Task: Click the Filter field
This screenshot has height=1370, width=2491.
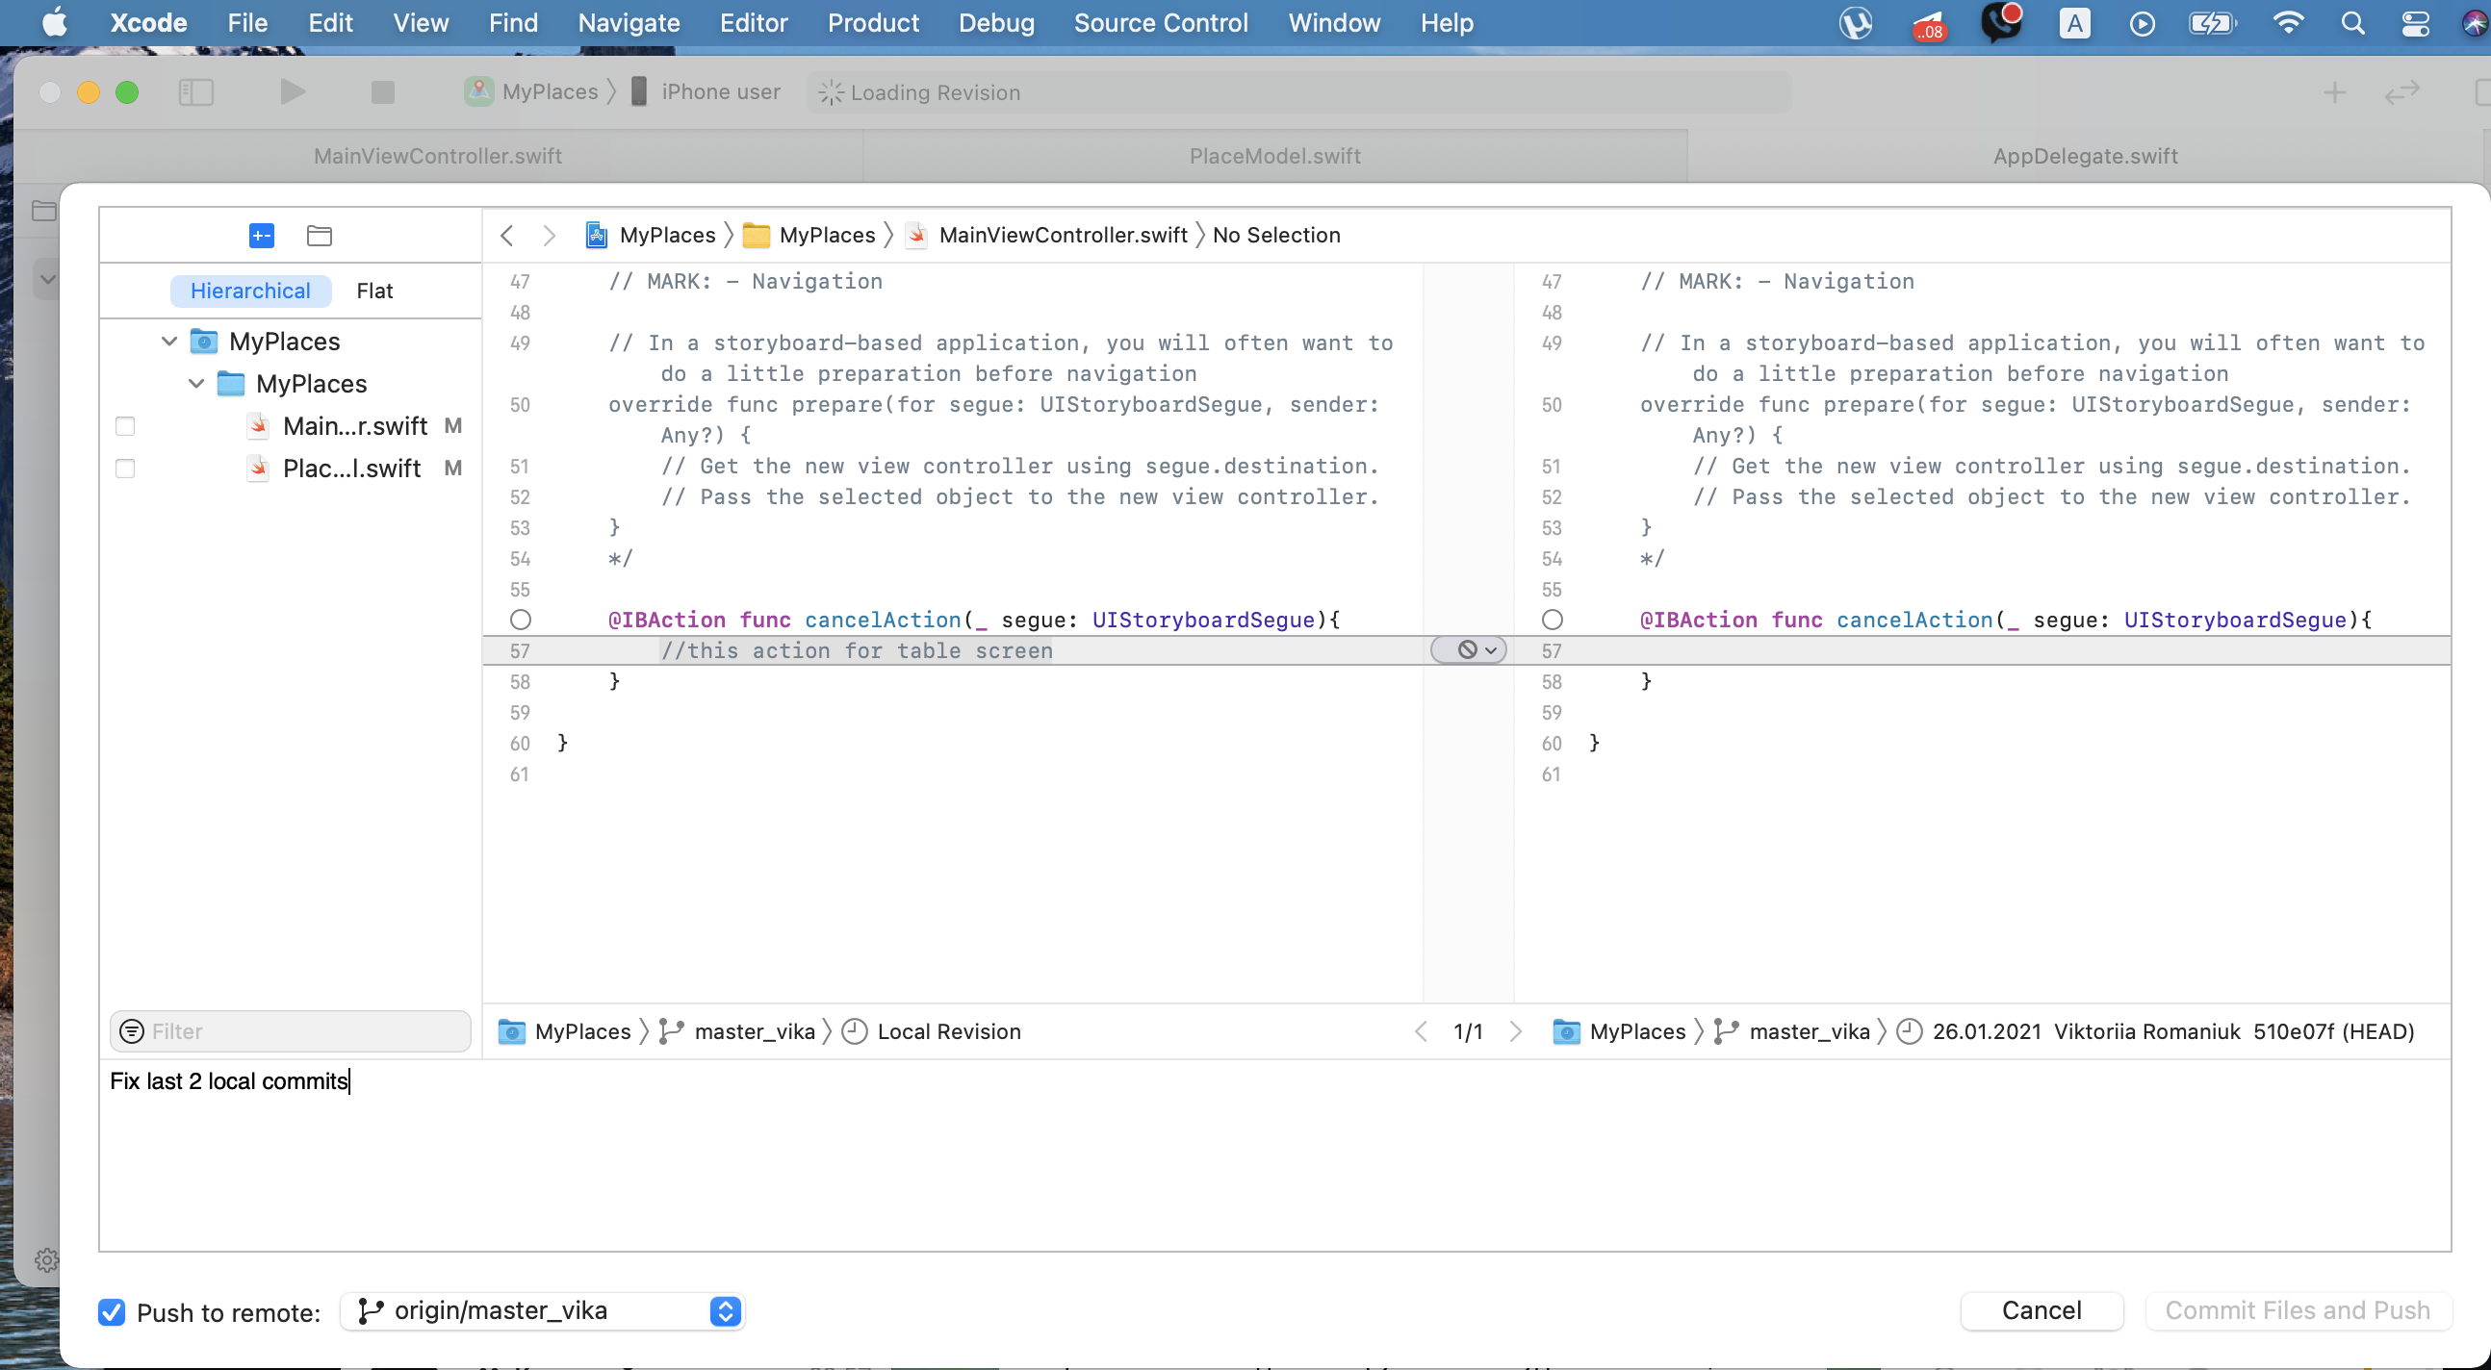Action: pos(290,1031)
